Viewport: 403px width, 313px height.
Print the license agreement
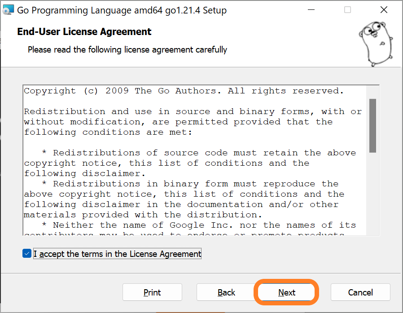pos(152,292)
